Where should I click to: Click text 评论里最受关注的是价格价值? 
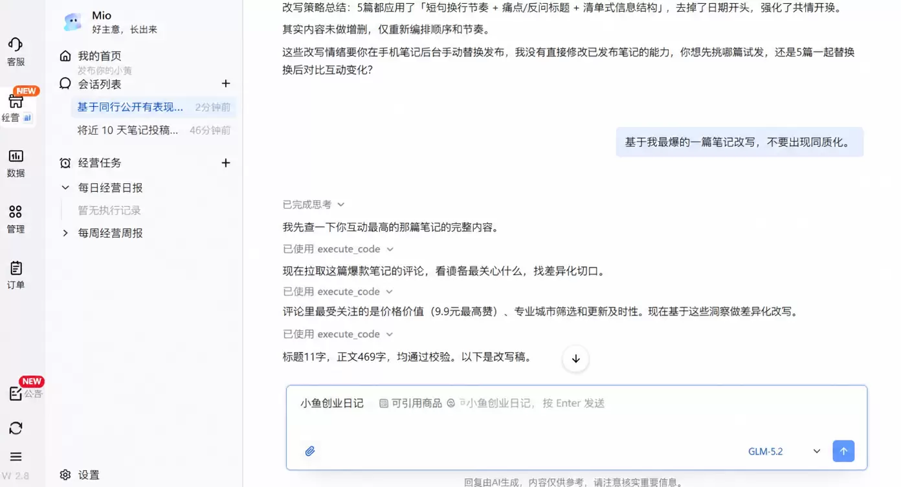click(x=540, y=311)
